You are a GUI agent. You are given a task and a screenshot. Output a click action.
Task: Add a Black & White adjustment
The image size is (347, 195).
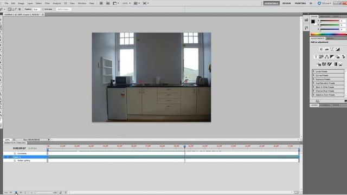[332, 57]
